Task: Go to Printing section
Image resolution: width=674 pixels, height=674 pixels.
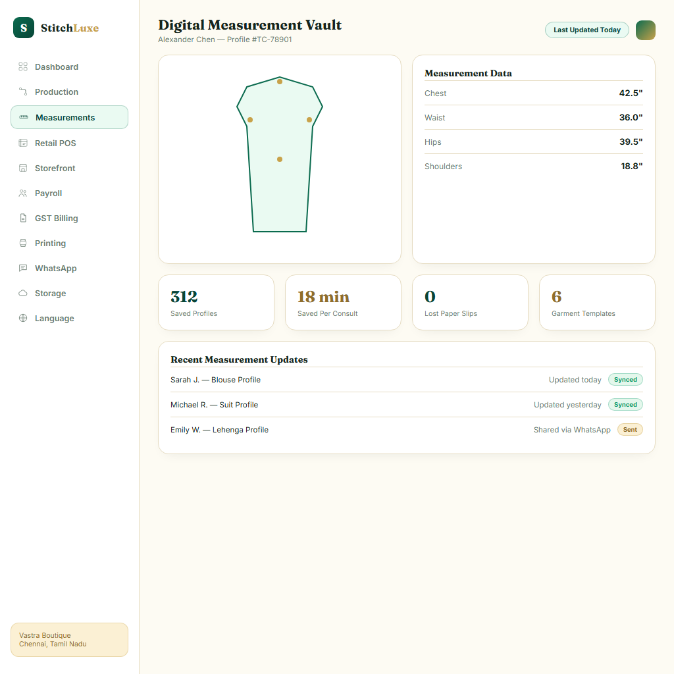Action: pos(70,243)
